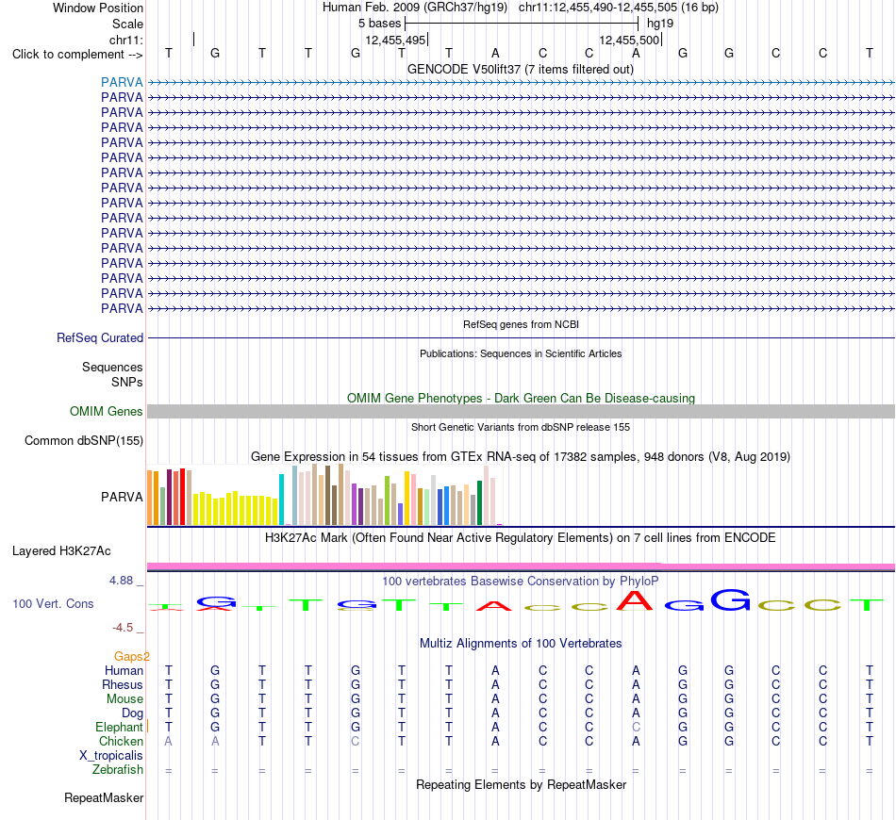Click the '100 Vert. Cons' track label
Screen dimensions: 896x820
[x=53, y=603]
